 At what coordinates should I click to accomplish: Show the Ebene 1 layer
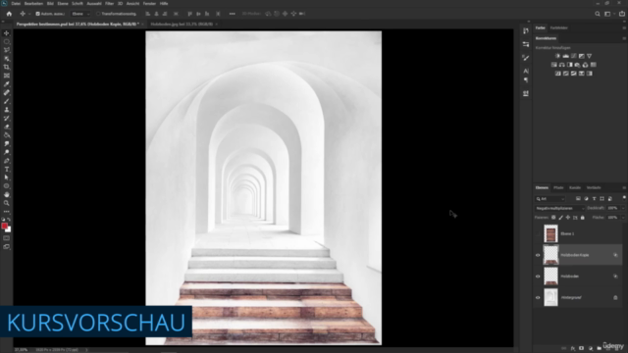(x=538, y=233)
